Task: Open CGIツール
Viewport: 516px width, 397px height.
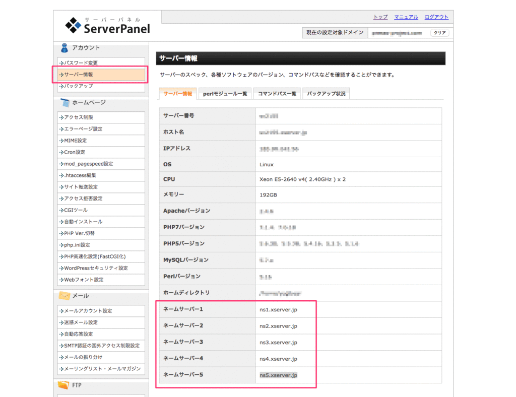Action: (101, 210)
